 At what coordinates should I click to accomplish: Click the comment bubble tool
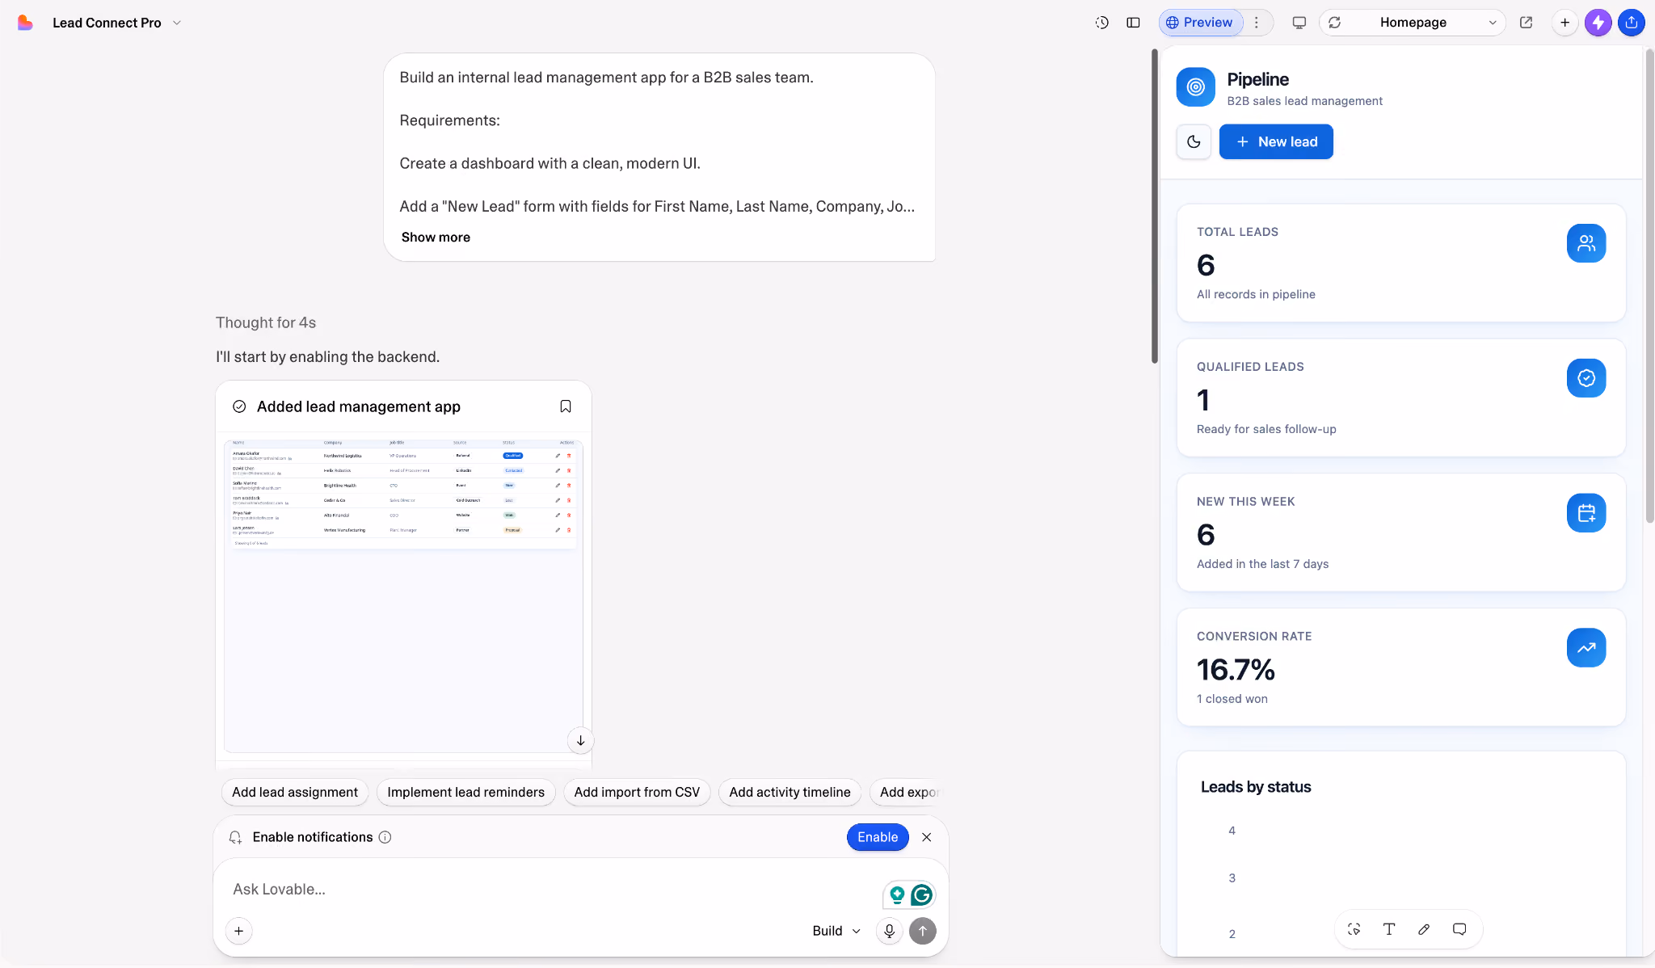point(1459,929)
